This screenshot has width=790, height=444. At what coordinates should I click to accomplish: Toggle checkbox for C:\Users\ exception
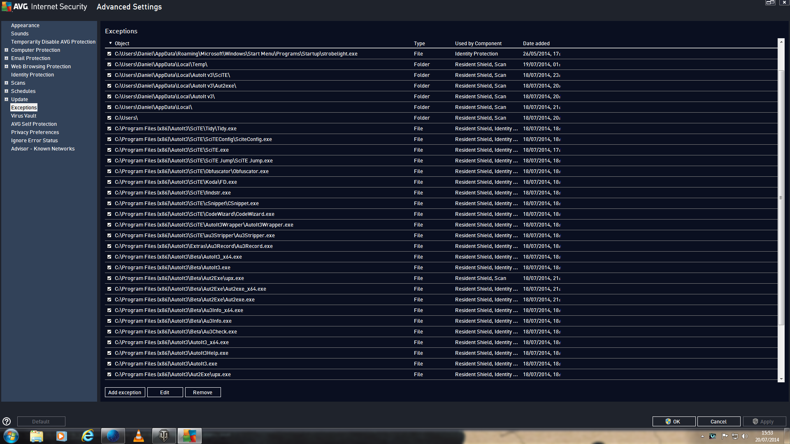coord(109,118)
